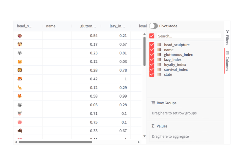Click the column search input field
Viewport: 243px width, 160px height.
click(x=189, y=36)
